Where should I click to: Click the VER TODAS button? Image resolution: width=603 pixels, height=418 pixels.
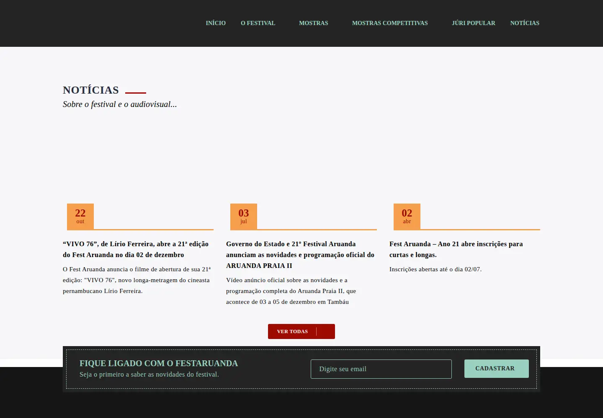[301, 331]
